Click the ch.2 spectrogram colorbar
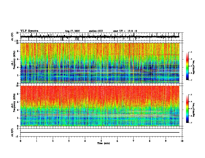 [x=187, y=109]
